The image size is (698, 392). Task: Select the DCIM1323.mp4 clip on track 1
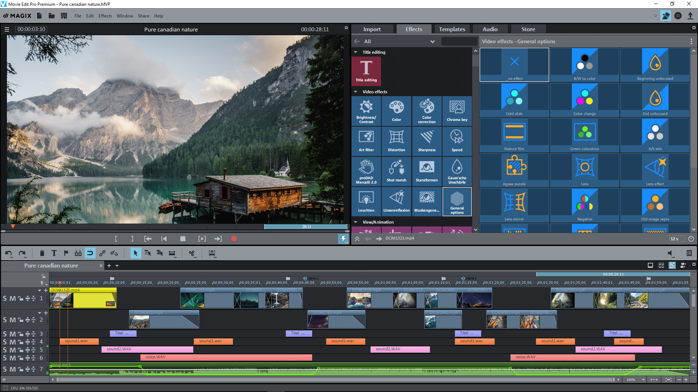83,298
